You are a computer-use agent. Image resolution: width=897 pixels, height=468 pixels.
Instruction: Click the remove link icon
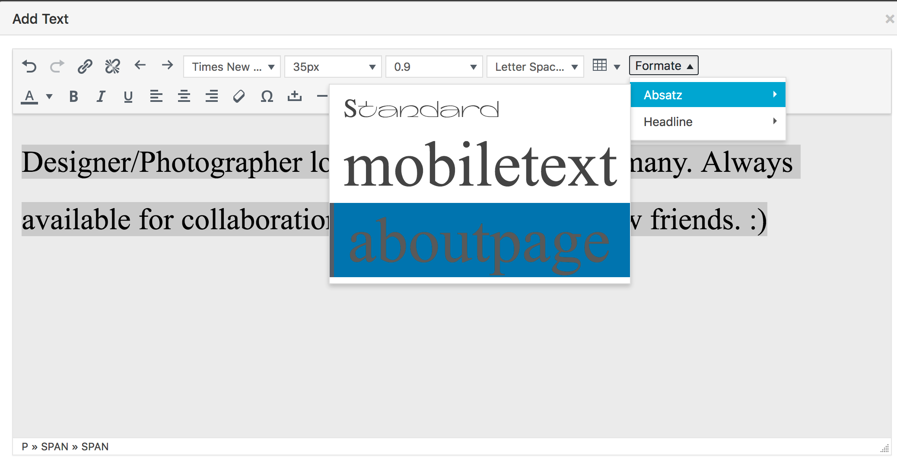click(x=112, y=66)
